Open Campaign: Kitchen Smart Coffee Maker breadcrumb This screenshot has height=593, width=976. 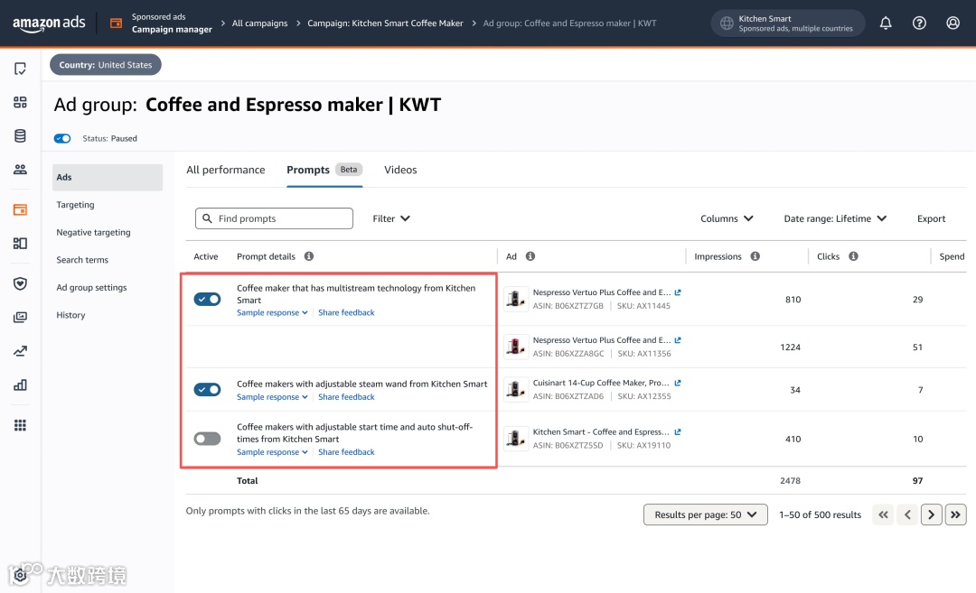coord(385,23)
